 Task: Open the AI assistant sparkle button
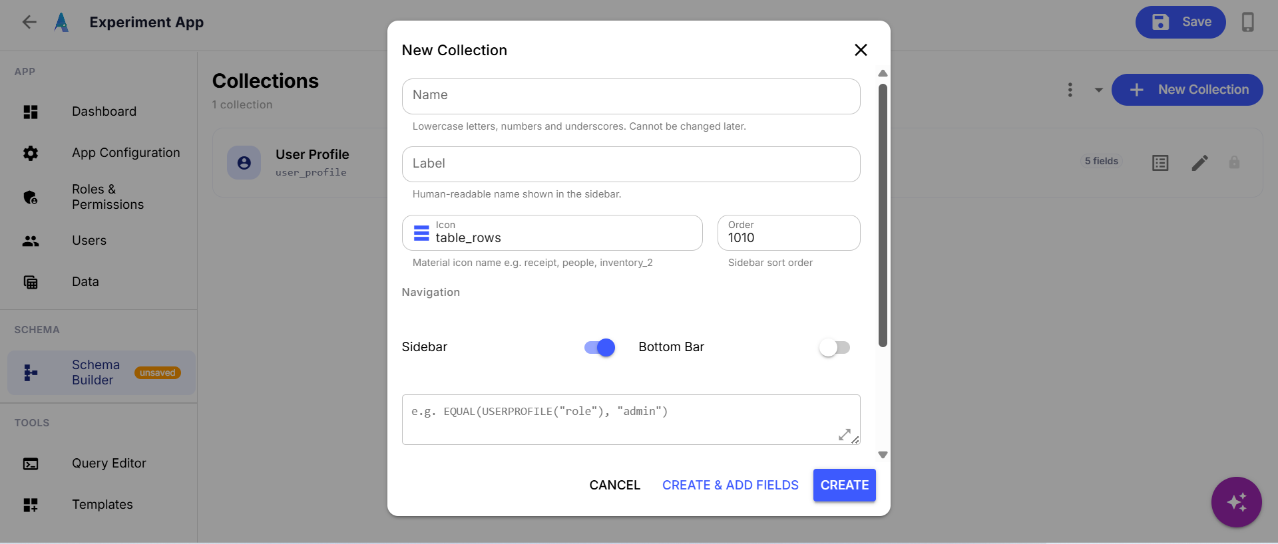coord(1237,502)
